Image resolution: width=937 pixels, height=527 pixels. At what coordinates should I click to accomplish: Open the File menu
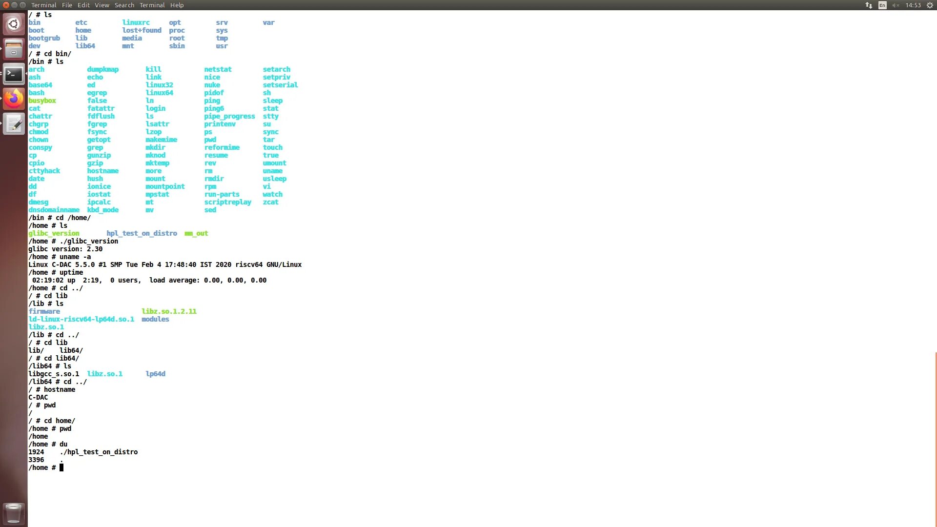pyautogui.click(x=67, y=5)
